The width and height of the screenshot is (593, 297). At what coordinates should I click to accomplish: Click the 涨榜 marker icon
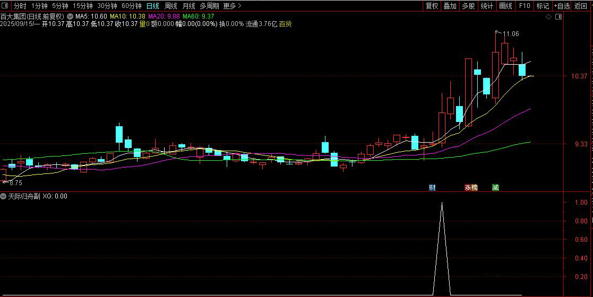[x=471, y=187]
